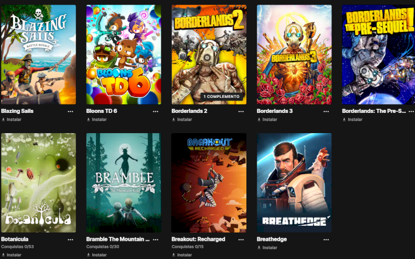Open the three-dot menu for Bloons TD 6
Viewport: 415px width, 259px height.
[155, 111]
